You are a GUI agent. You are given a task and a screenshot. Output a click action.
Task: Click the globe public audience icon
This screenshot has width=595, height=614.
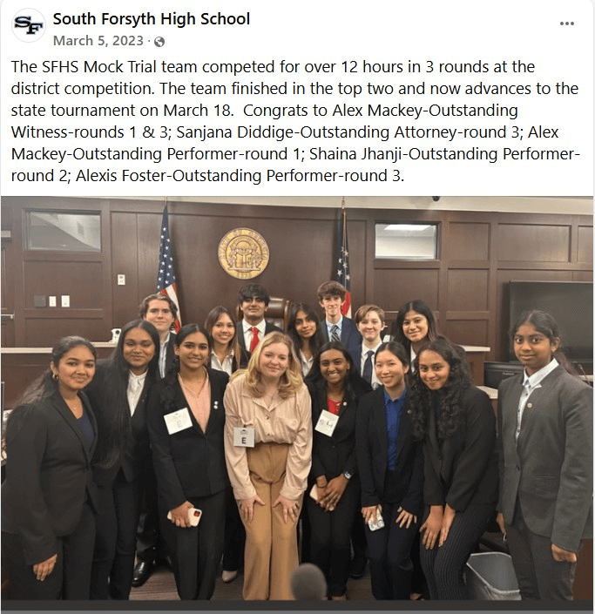point(159,42)
